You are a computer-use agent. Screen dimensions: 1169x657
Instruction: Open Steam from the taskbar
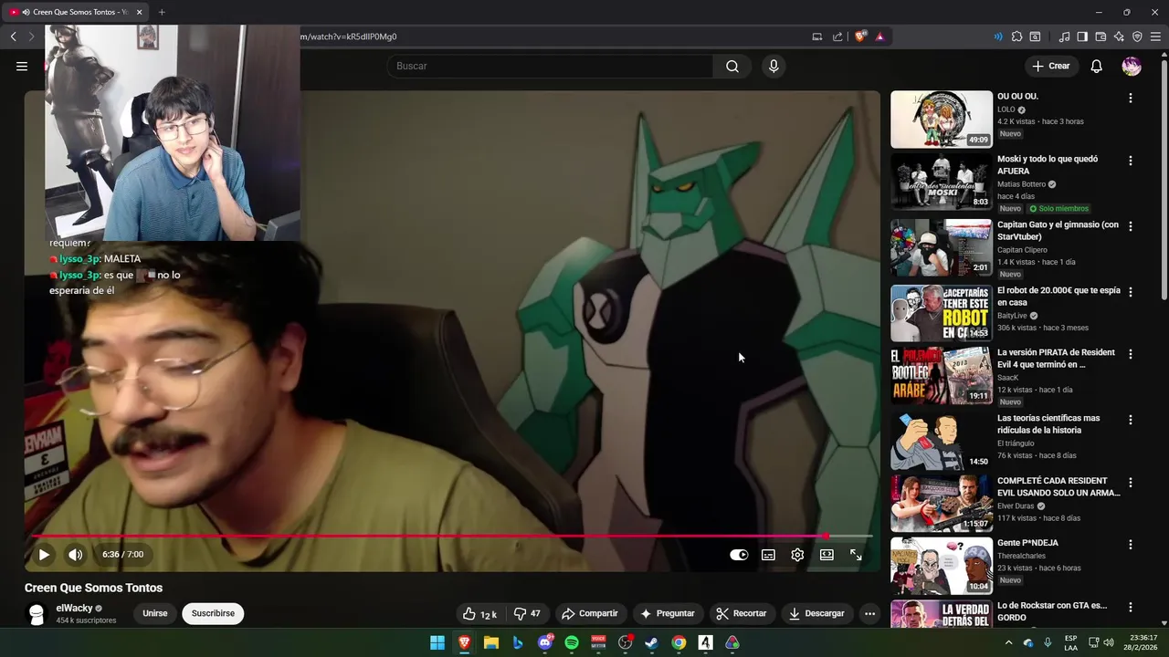(x=651, y=642)
